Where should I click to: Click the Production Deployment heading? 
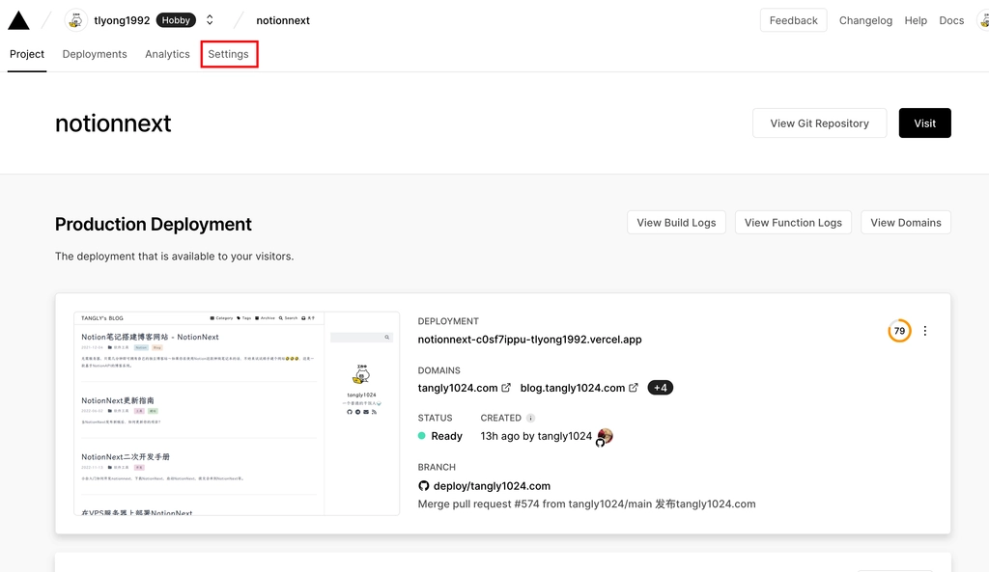[154, 224]
